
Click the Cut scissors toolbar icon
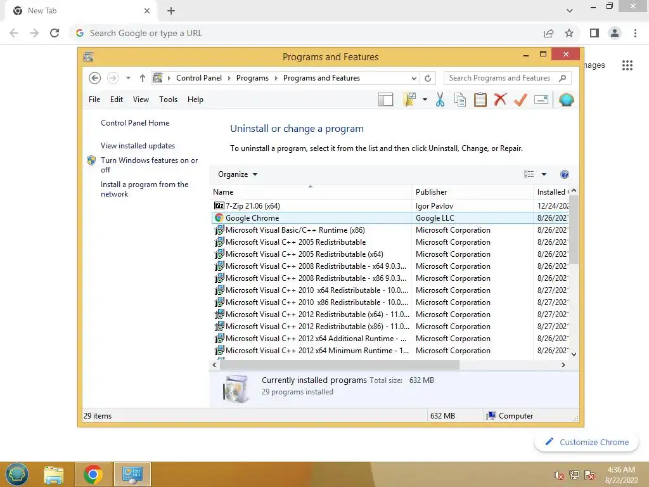point(440,100)
